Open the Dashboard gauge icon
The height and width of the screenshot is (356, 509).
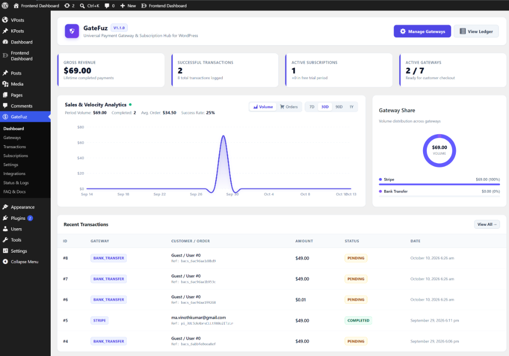(x=5, y=42)
